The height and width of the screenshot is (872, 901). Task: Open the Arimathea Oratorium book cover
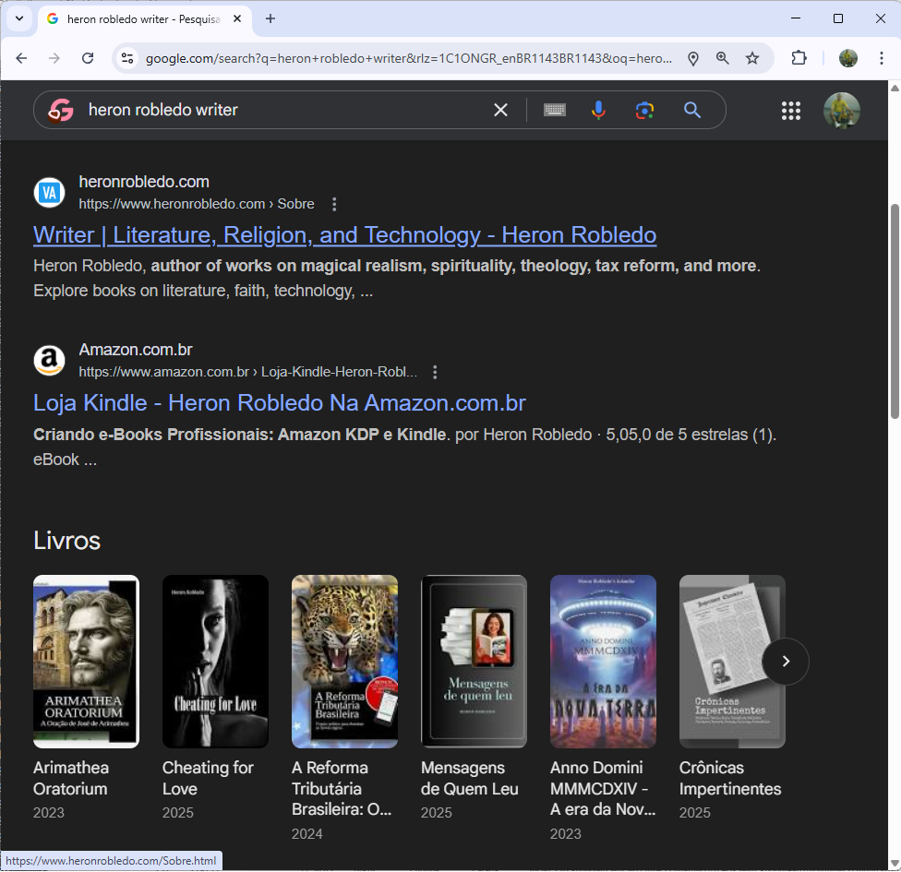86,662
